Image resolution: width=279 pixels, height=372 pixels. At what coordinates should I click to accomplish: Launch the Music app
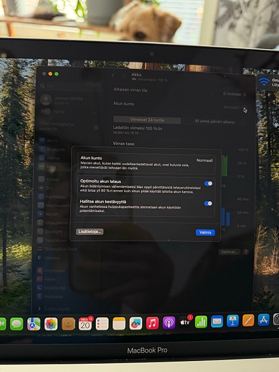pyautogui.click(x=152, y=323)
